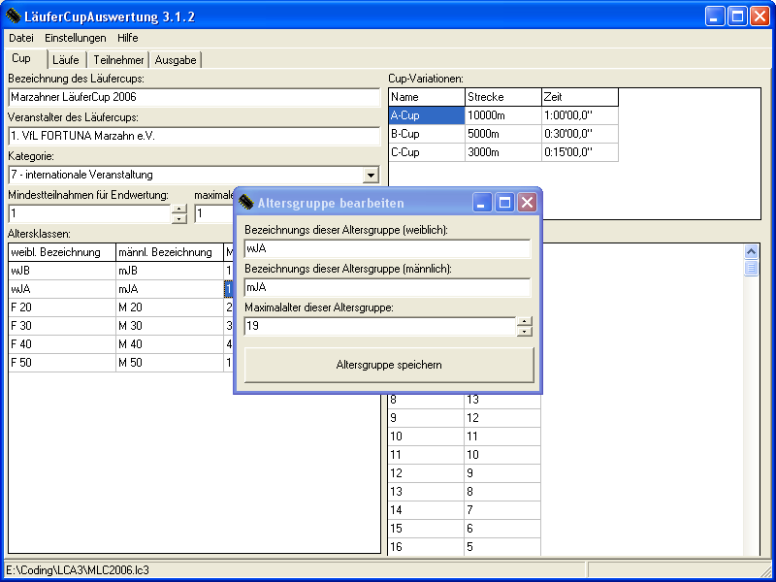Increase Maximalalter with the up arrow
The height and width of the screenshot is (582, 776).
tap(524, 322)
